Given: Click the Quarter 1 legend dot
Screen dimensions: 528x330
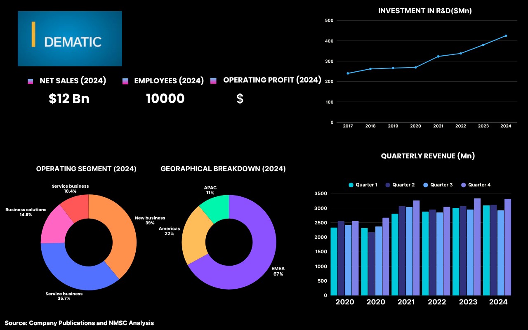Looking at the screenshot, I should coord(351,185).
